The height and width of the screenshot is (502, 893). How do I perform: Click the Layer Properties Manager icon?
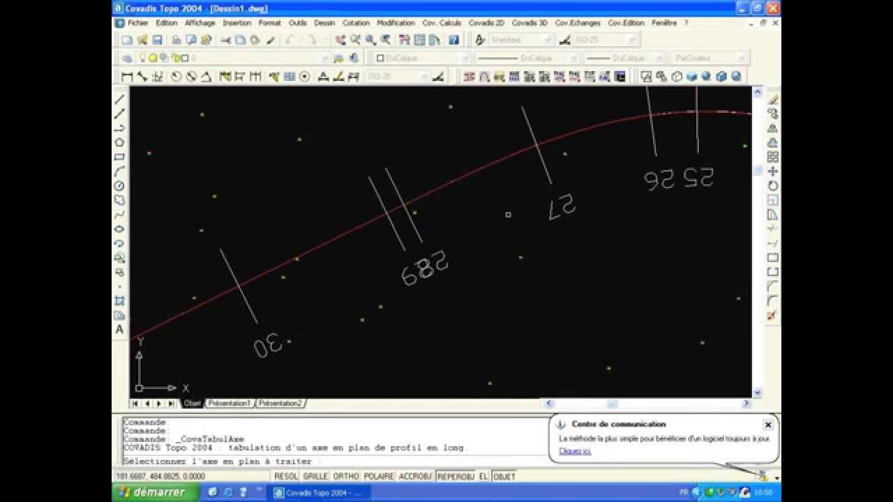[x=128, y=59]
